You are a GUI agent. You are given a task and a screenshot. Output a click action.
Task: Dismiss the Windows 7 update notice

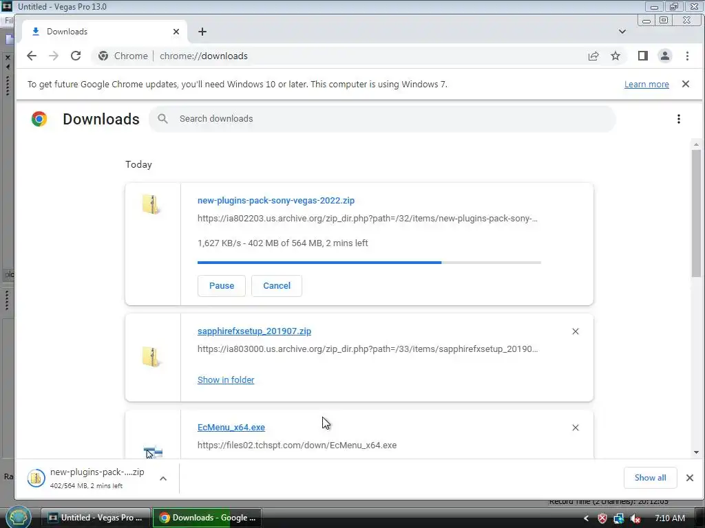click(x=686, y=84)
